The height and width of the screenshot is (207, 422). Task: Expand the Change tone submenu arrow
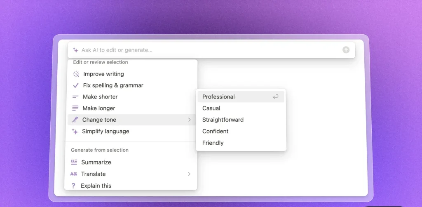190,120
